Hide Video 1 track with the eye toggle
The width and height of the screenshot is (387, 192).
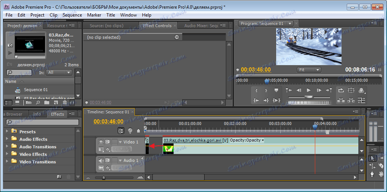coord(101,142)
